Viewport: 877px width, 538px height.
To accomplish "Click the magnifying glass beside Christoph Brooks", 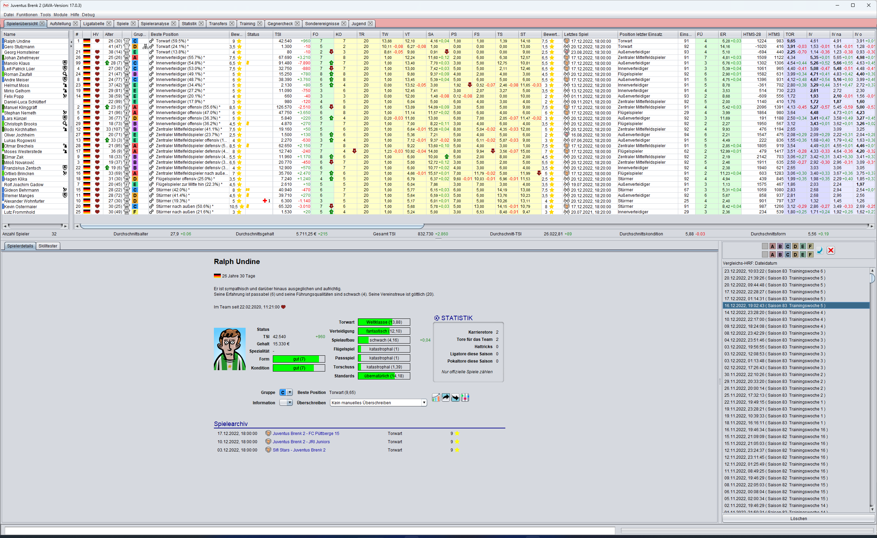I will (x=65, y=123).
